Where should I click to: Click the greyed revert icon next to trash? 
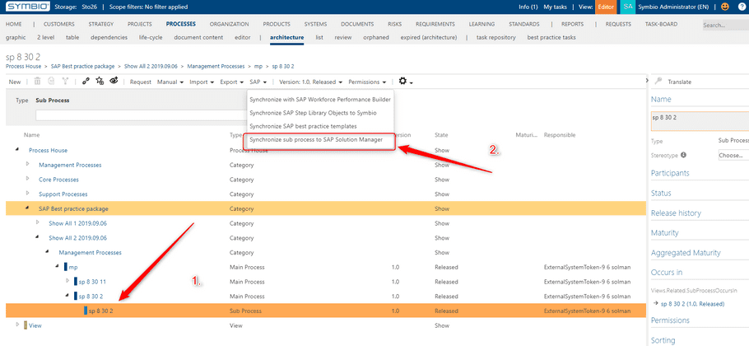[51, 82]
